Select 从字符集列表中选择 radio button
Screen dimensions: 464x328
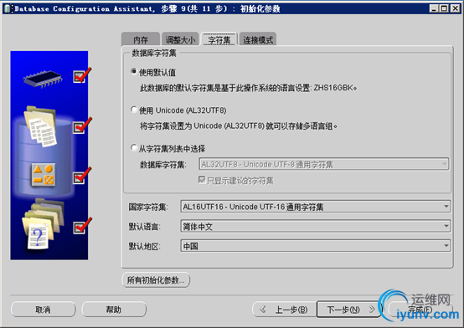134,147
